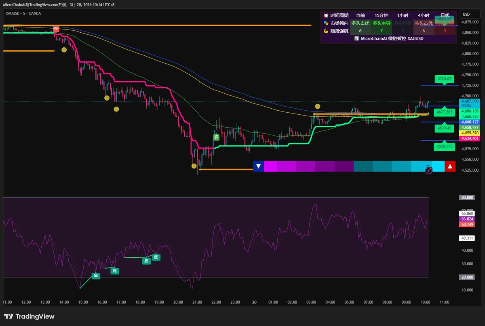This screenshot has height=326, width=485.
Task: Click the yellow 4,655.590 price tag
Action: 470,133
